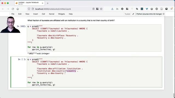Open the Help menu
The height and width of the screenshot is (98, 175).
point(71,14)
